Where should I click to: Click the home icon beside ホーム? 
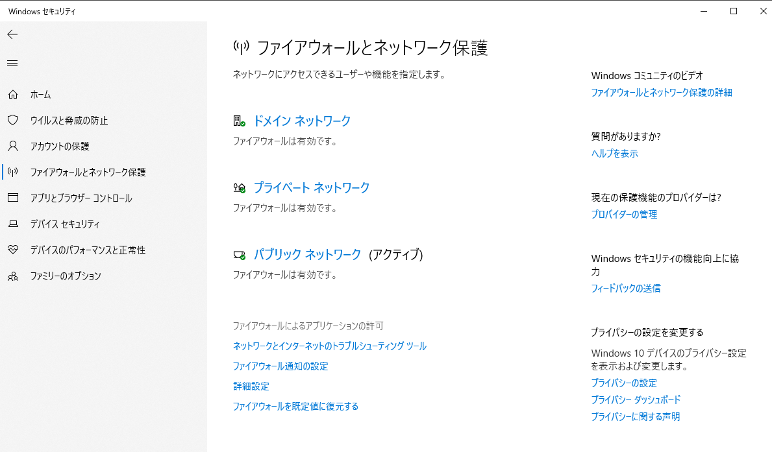point(13,95)
